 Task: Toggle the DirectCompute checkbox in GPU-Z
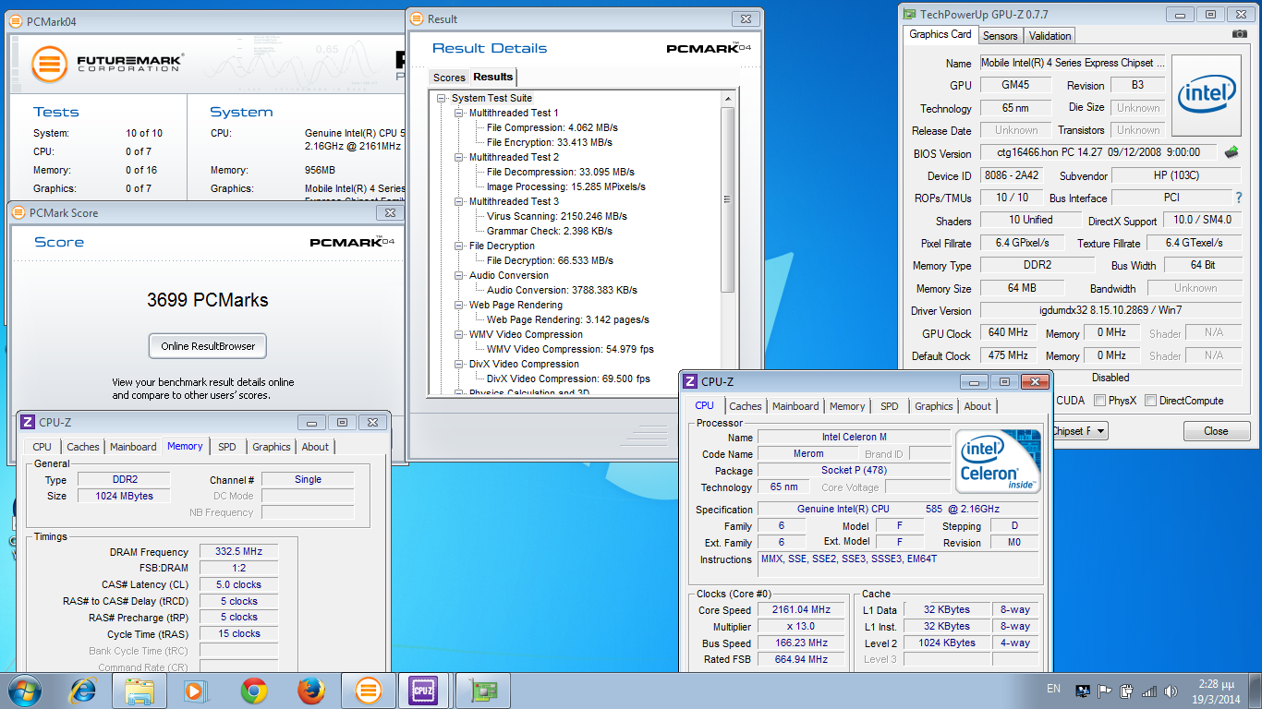1150,400
